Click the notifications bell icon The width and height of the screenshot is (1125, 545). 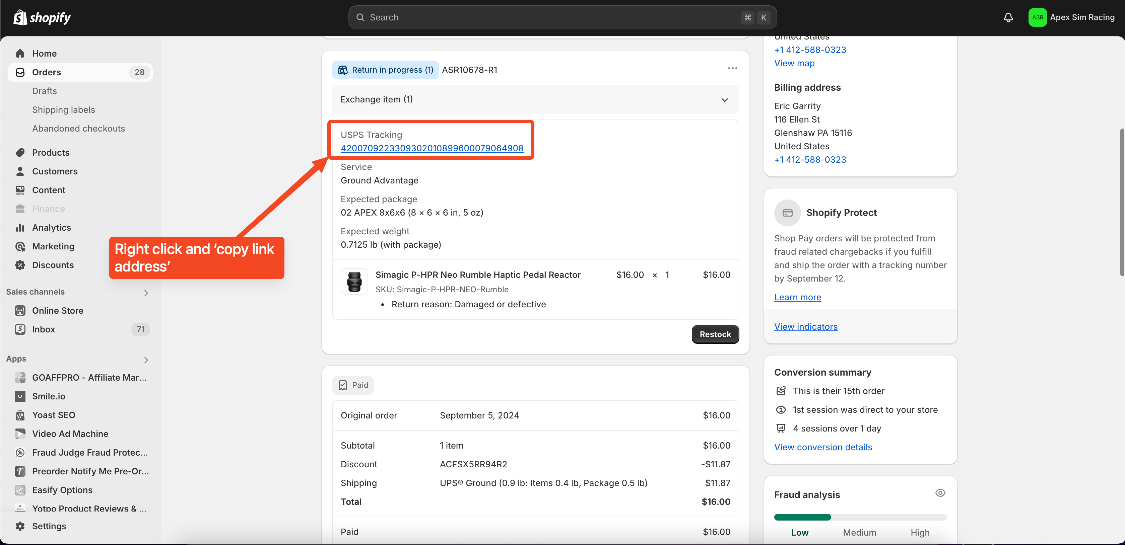point(1008,17)
